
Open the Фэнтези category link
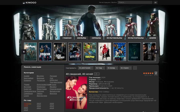[x=53, y=93]
